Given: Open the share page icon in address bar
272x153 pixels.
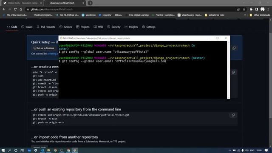Looking at the screenshot, I should pos(238,9).
